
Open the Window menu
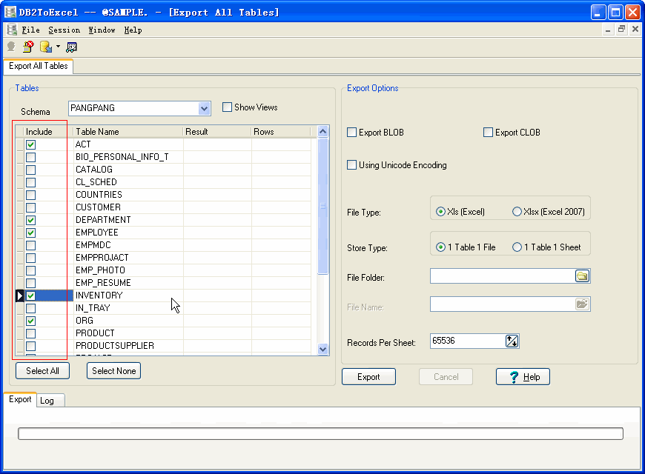coord(102,30)
